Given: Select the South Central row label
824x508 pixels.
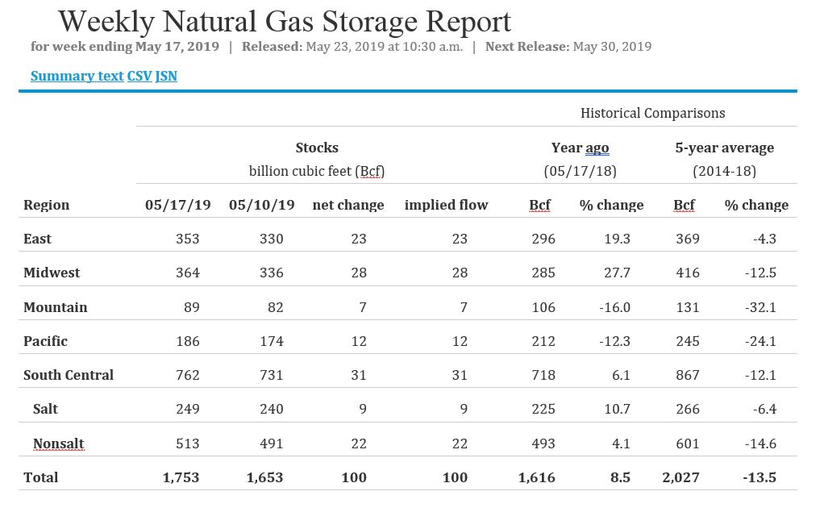Looking at the screenshot, I should 69,375.
